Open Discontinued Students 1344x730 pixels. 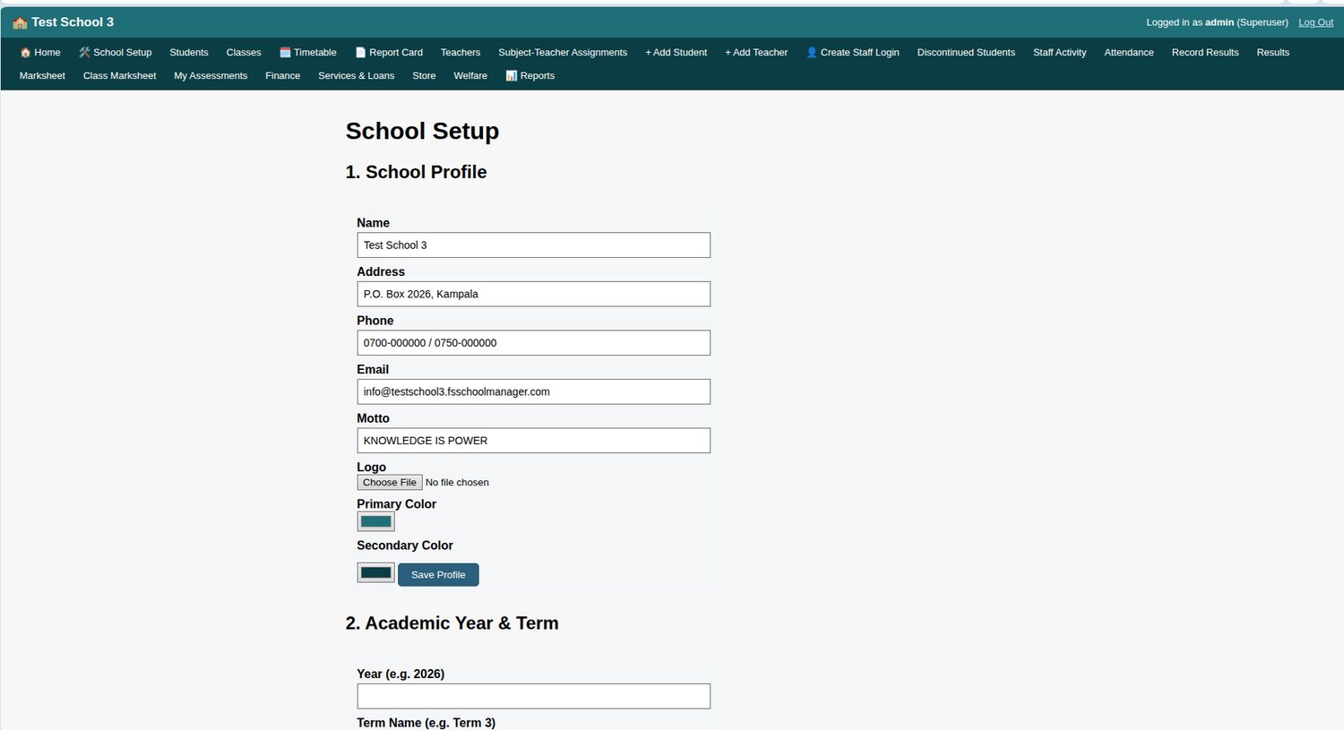point(966,53)
